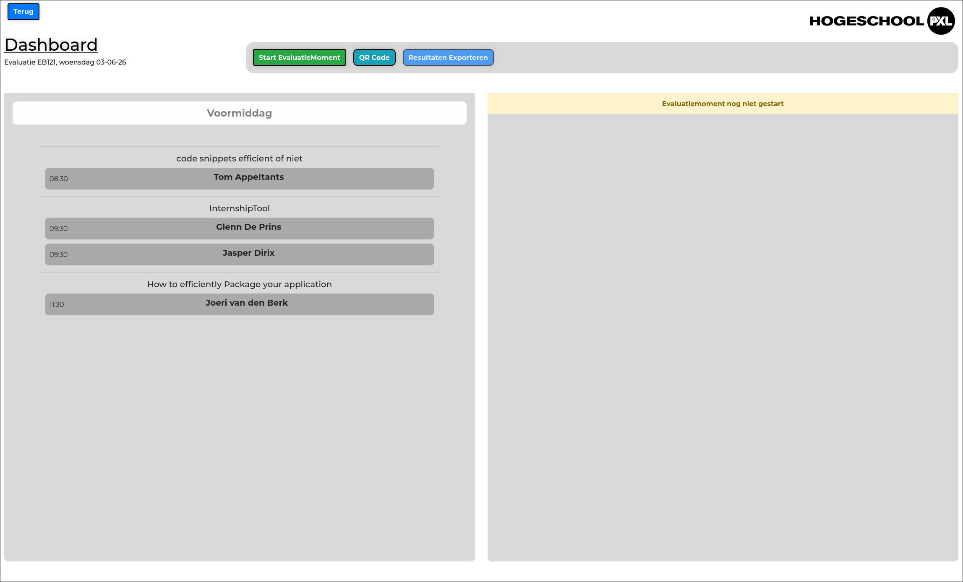Click the Evaluatie EB121 date subtitle

pyautogui.click(x=65, y=62)
